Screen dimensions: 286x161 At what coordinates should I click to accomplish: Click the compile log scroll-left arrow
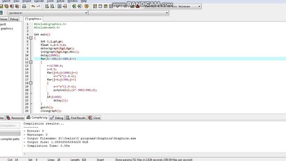(25, 154)
